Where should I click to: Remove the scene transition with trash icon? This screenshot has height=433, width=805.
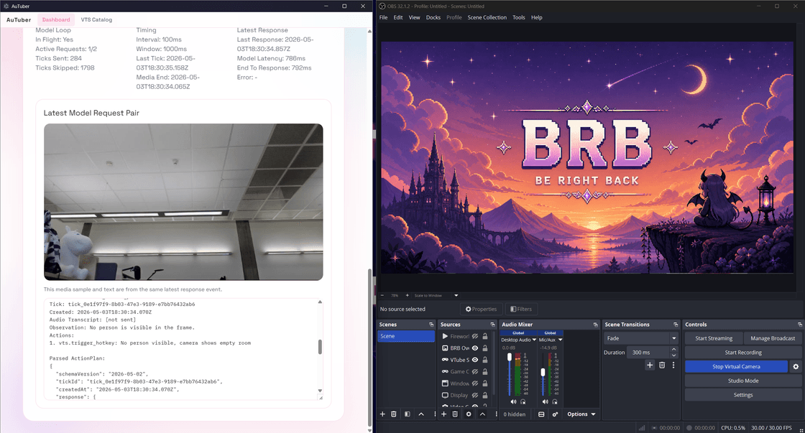[662, 366]
